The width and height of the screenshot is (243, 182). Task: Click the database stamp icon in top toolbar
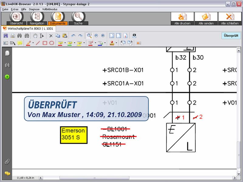click(134, 36)
